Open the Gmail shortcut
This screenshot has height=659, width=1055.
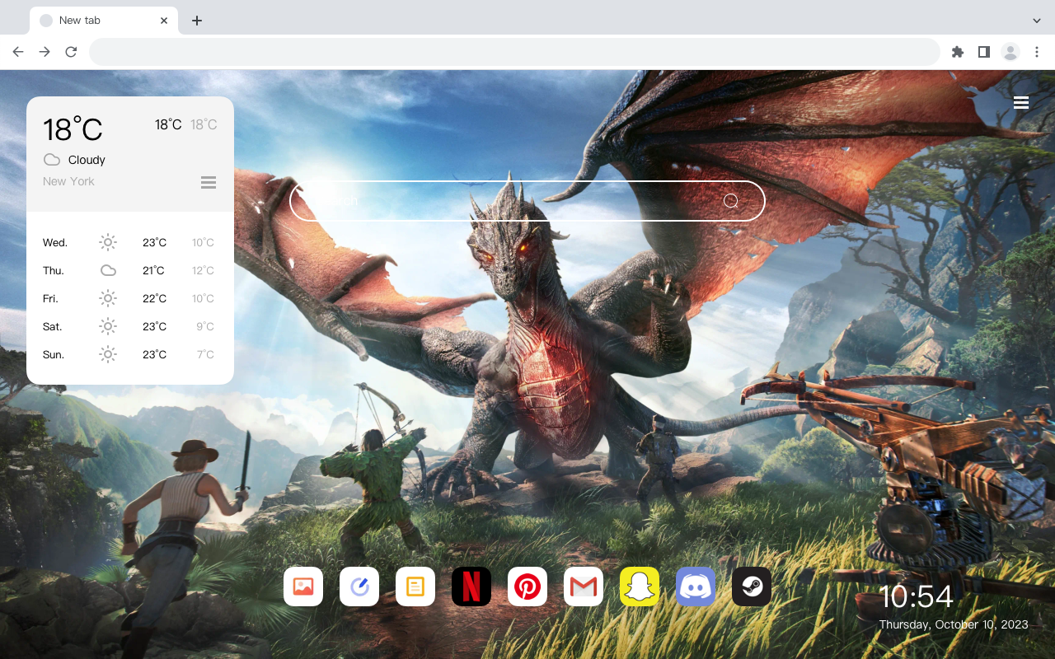pos(584,587)
